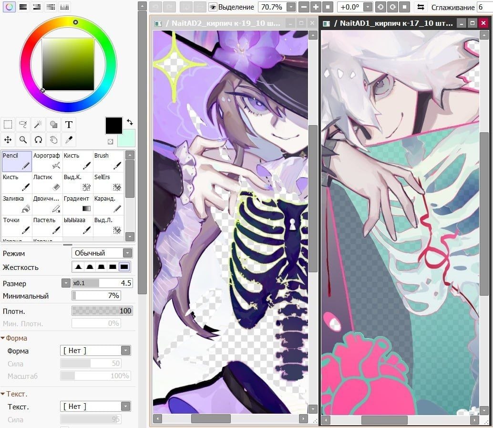
Task: Zoom in with the plus button
Action: tap(316, 7)
